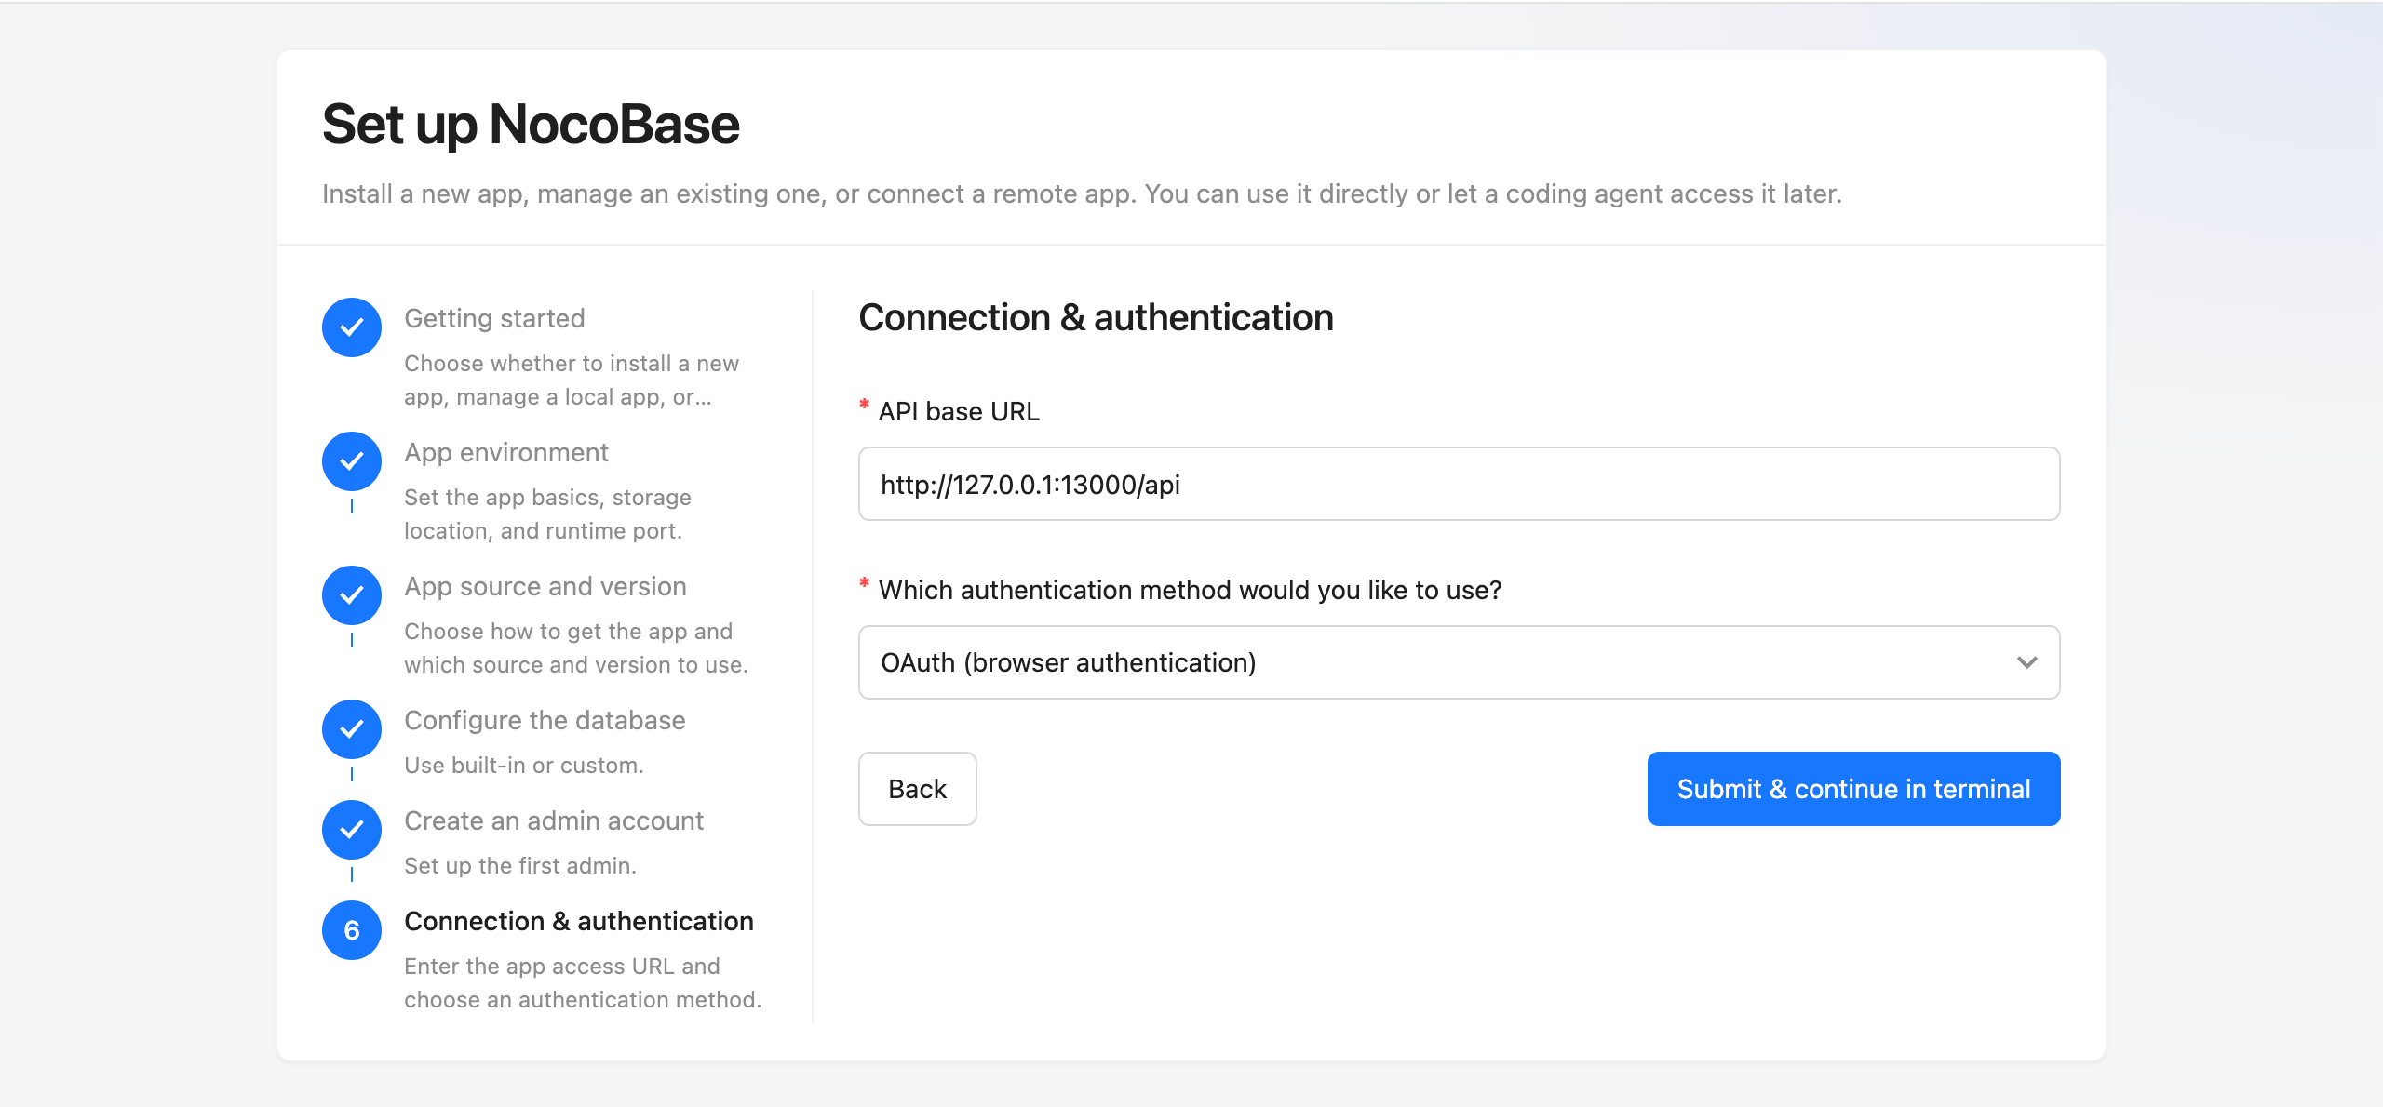Viewport: 2383px width, 1107px height.
Task: Click the App environment step checkmark icon
Action: [x=352, y=461]
